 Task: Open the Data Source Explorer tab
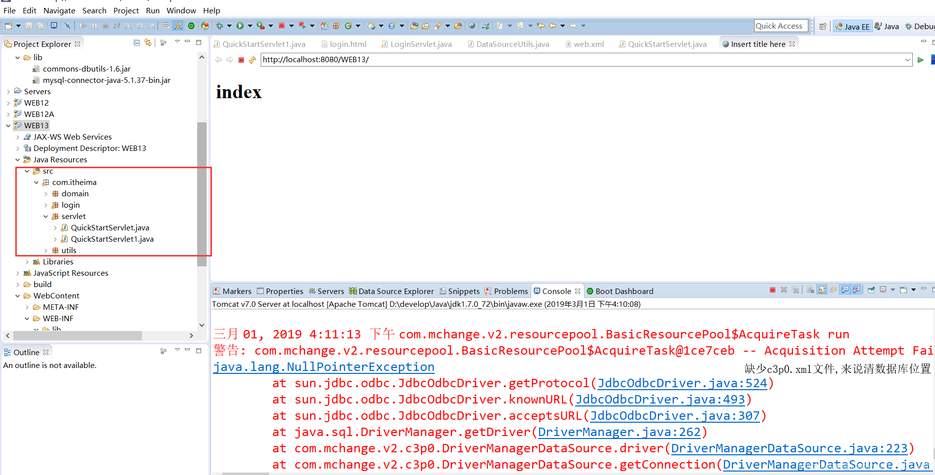pos(392,292)
